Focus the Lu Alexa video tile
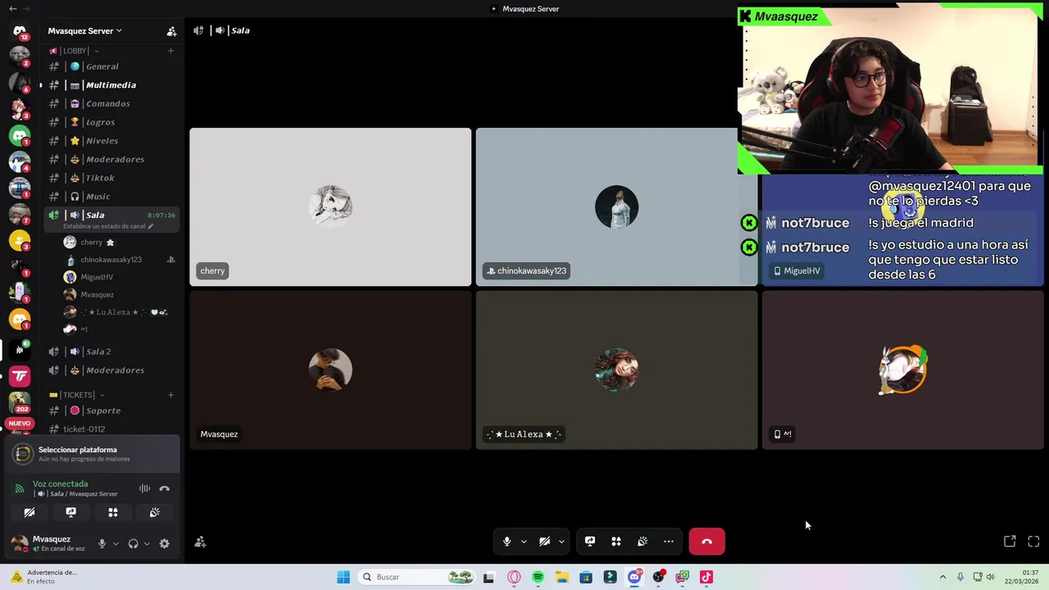This screenshot has height=590, width=1049. (x=616, y=370)
